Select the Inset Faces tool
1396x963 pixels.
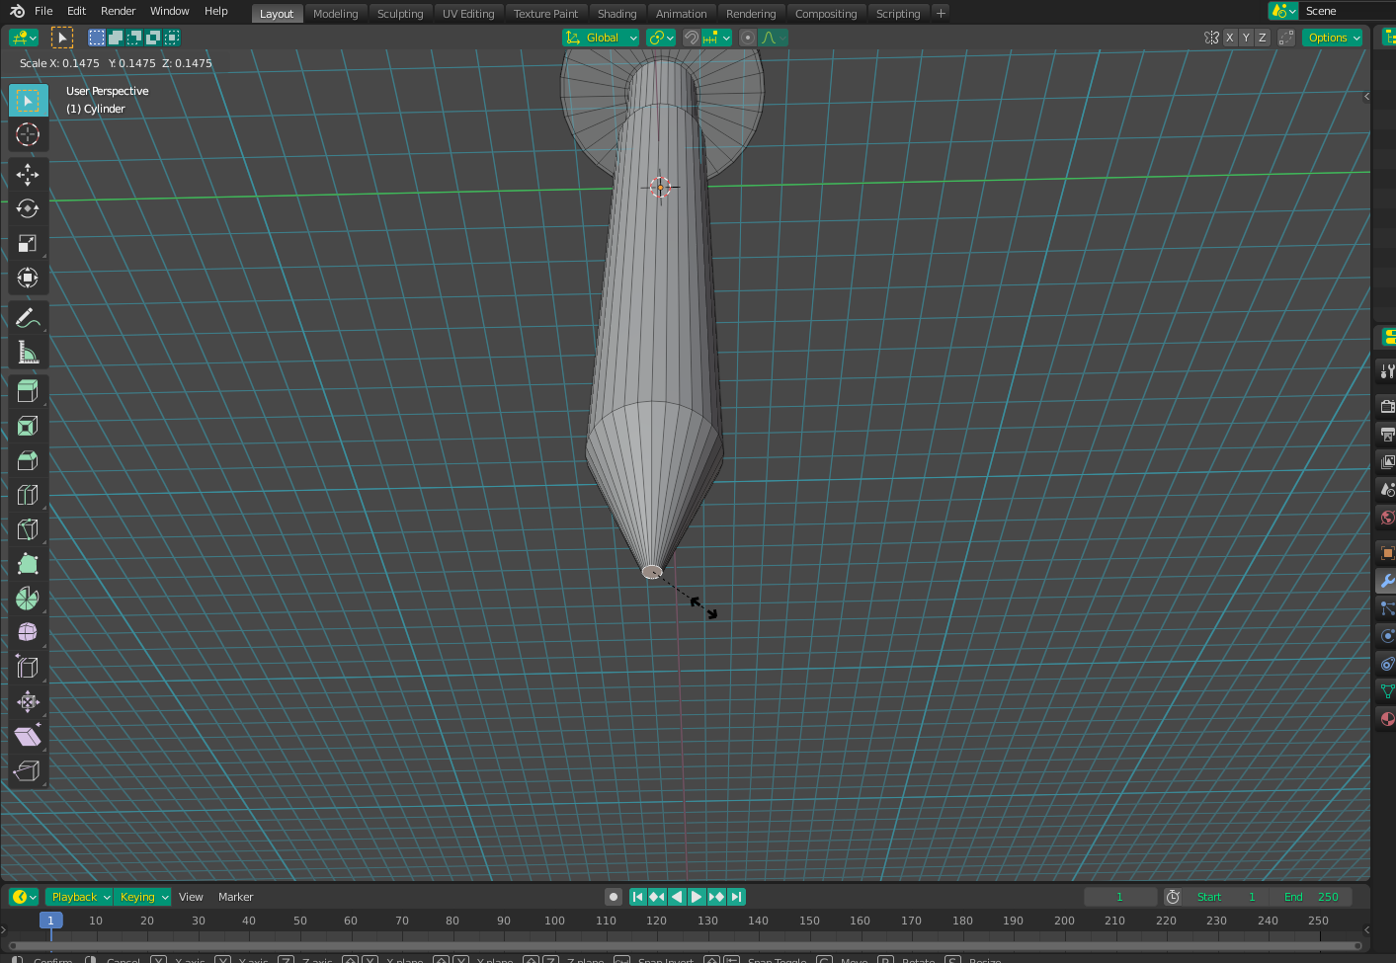click(28, 427)
